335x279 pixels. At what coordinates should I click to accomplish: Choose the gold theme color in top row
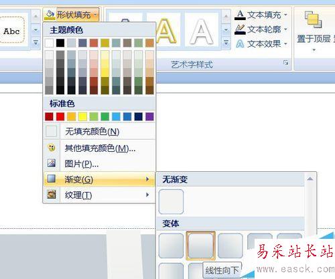click(x=105, y=43)
